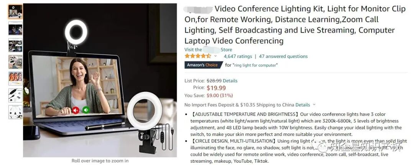Click the Amazon's Choice badge
The image size is (414, 165).
point(203,65)
